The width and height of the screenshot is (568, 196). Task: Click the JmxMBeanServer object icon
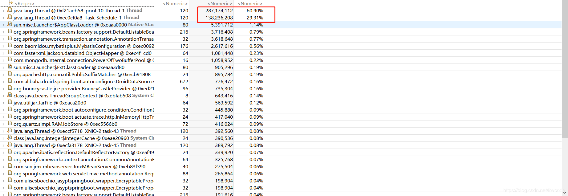pos(10,166)
